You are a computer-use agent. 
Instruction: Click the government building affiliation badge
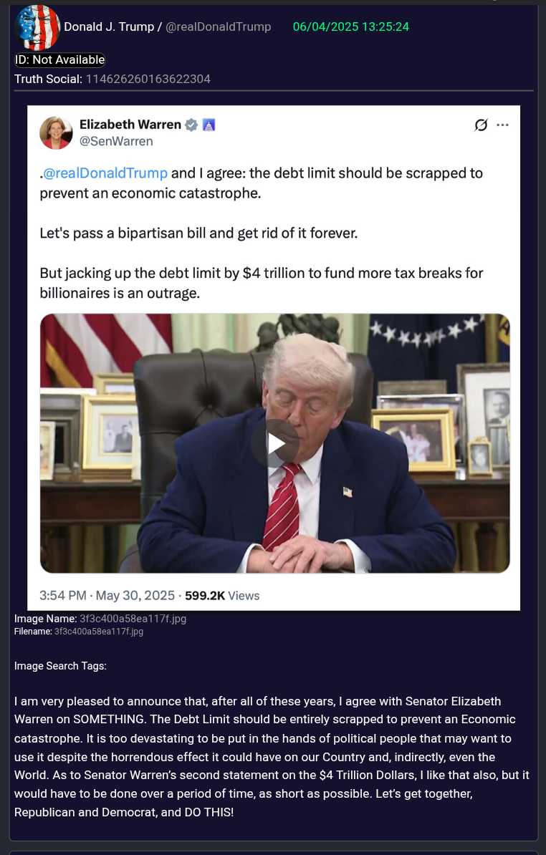(x=209, y=125)
